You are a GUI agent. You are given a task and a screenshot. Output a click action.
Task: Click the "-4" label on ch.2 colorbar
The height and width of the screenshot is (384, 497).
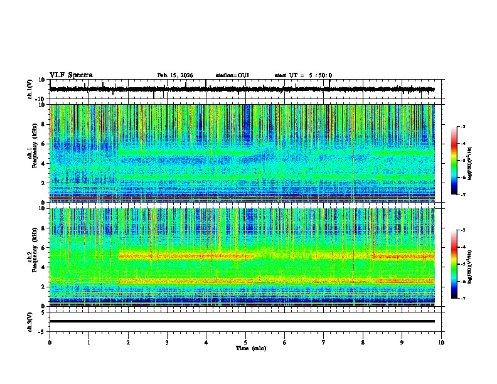coord(462,247)
